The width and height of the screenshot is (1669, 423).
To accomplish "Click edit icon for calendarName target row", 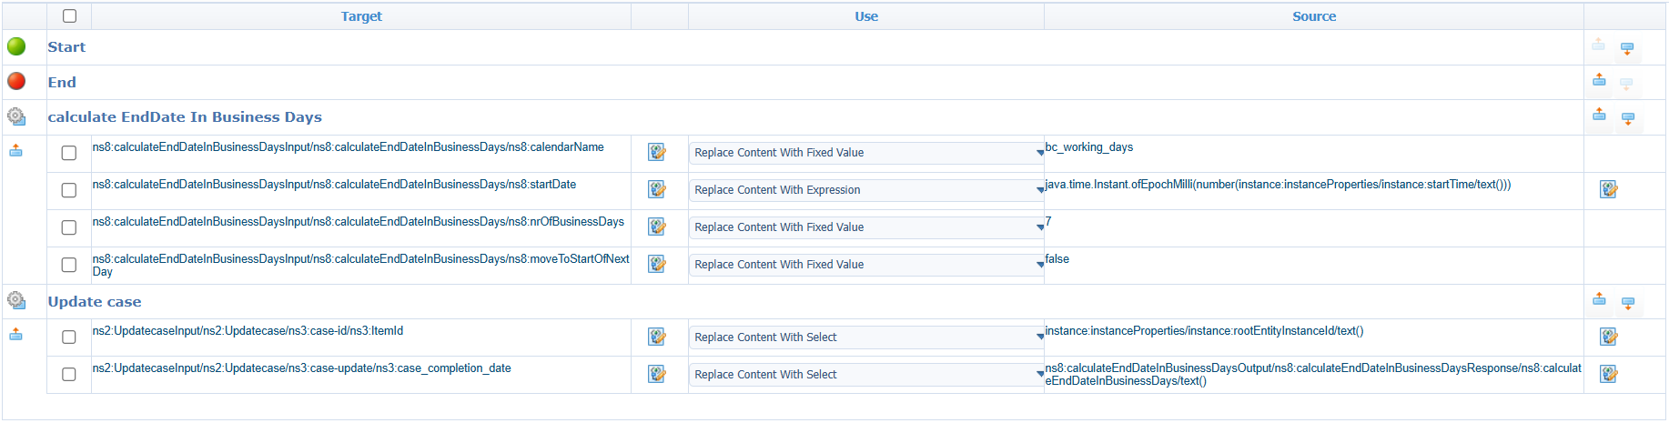I will pyautogui.click(x=656, y=153).
